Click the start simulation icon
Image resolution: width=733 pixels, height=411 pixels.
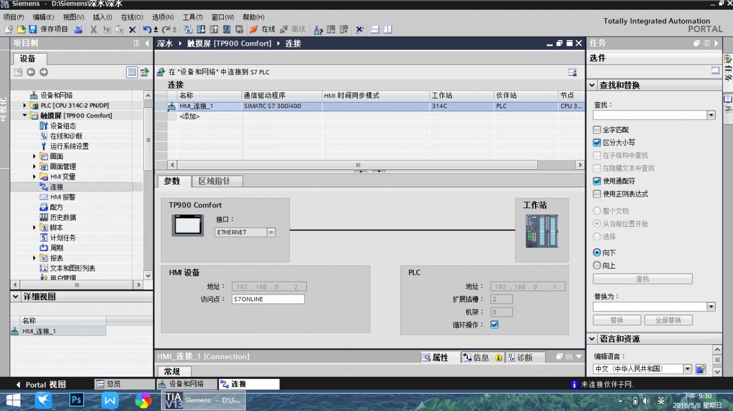point(226,29)
